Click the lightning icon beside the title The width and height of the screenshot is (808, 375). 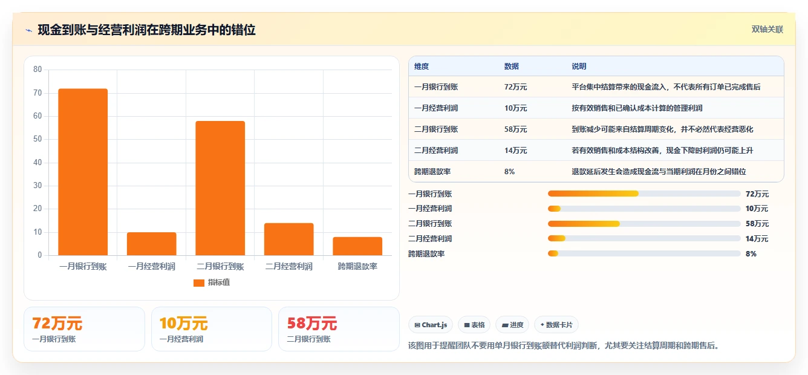29,30
